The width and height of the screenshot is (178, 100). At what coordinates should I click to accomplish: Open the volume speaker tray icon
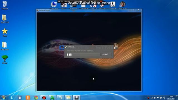(x=155, y=98)
